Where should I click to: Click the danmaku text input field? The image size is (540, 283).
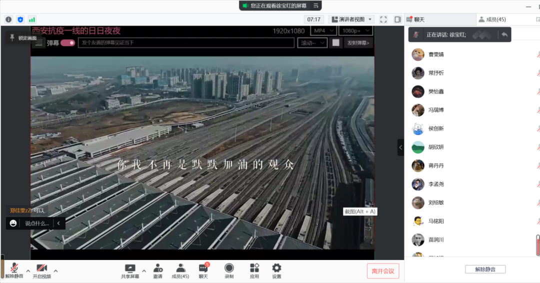point(186,43)
